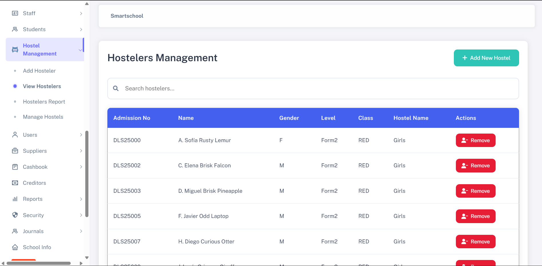Click the Name column header
Screen dimensions: 542x266
click(186, 118)
